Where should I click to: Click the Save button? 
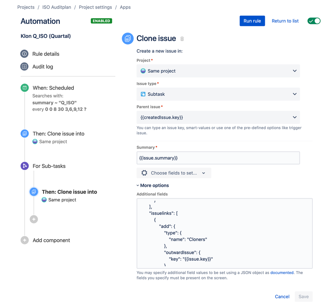303,297
